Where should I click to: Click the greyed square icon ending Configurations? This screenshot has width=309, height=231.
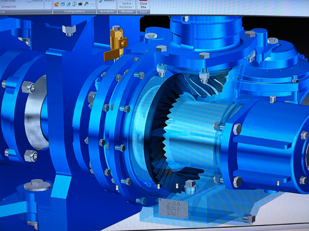click(x=92, y=4)
